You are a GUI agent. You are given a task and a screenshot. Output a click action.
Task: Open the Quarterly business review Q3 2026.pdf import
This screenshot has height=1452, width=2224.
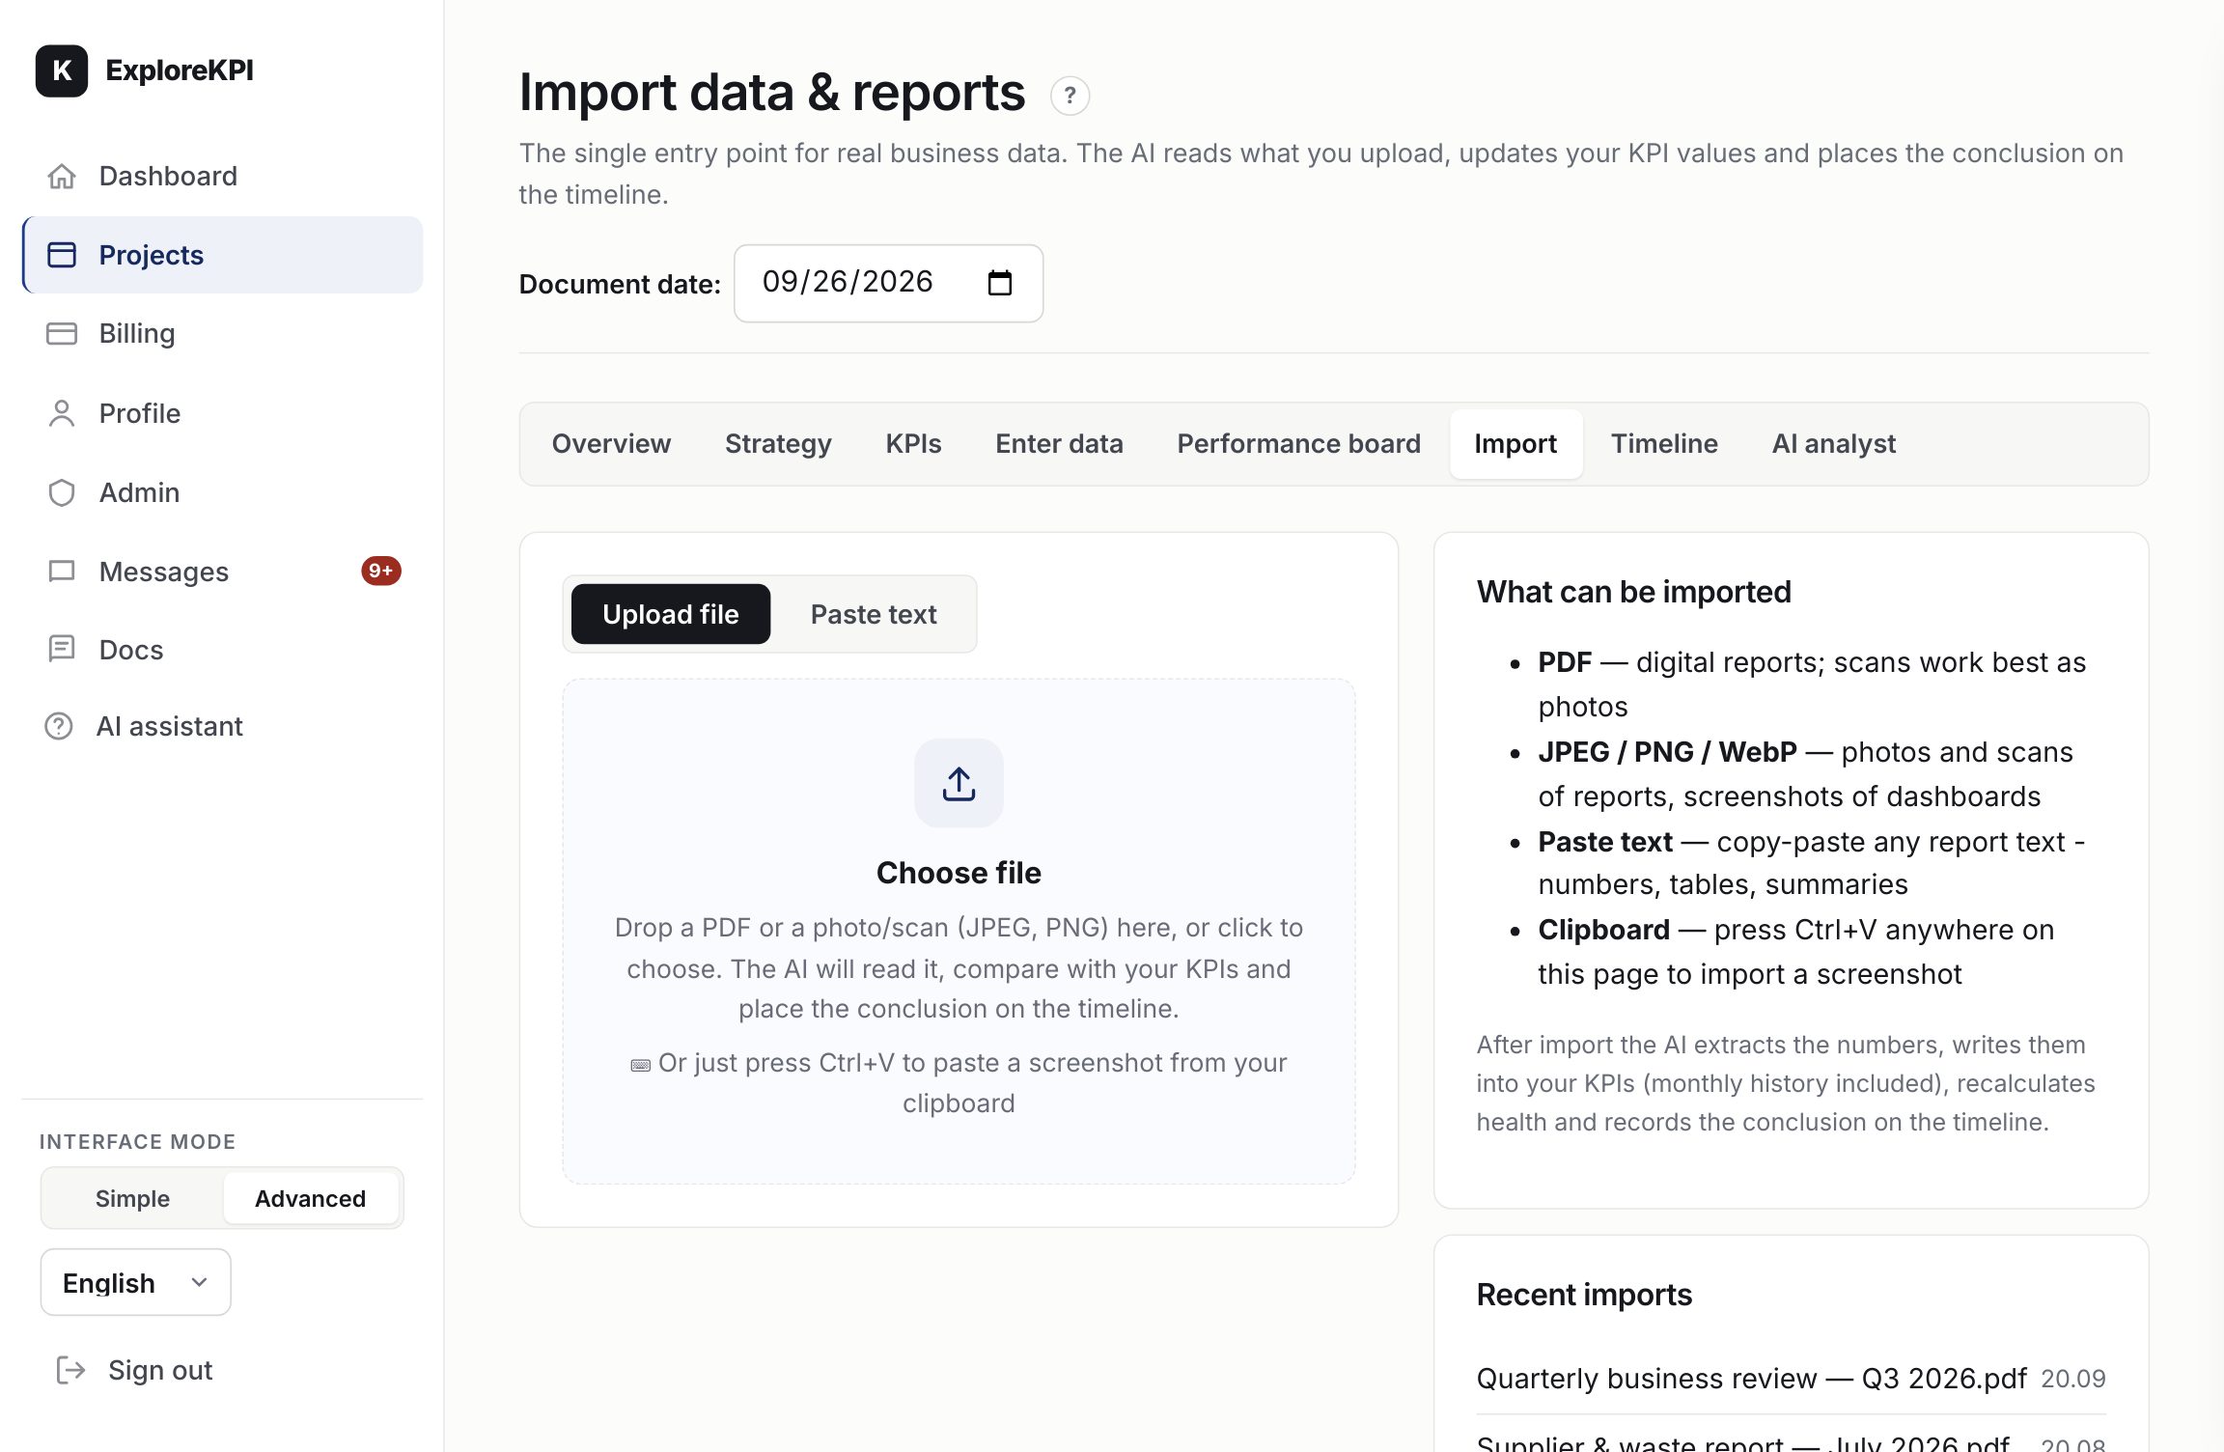click(1752, 1378)
